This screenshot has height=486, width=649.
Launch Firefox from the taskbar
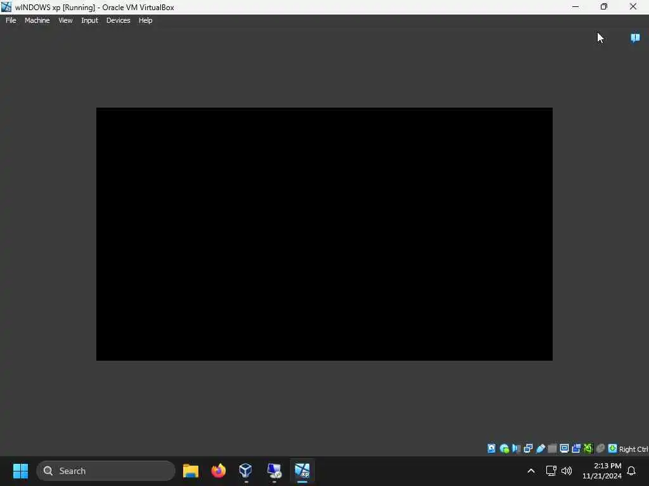pos(218,471)
